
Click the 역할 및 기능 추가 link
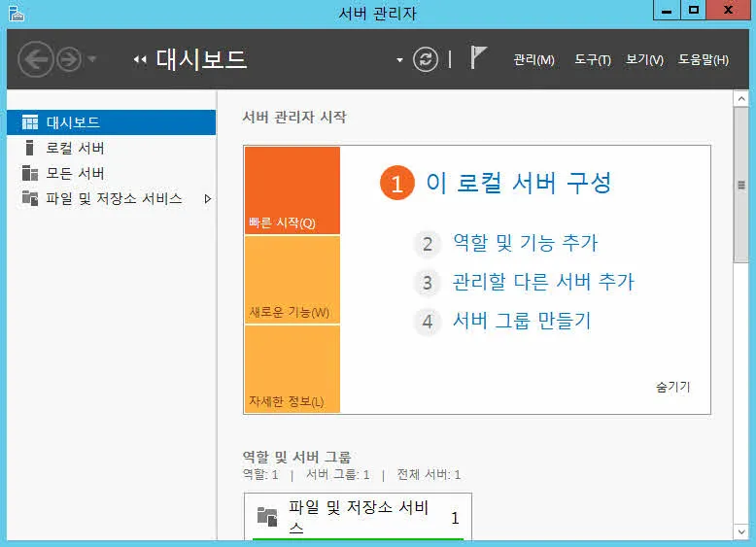click(525, 243)
